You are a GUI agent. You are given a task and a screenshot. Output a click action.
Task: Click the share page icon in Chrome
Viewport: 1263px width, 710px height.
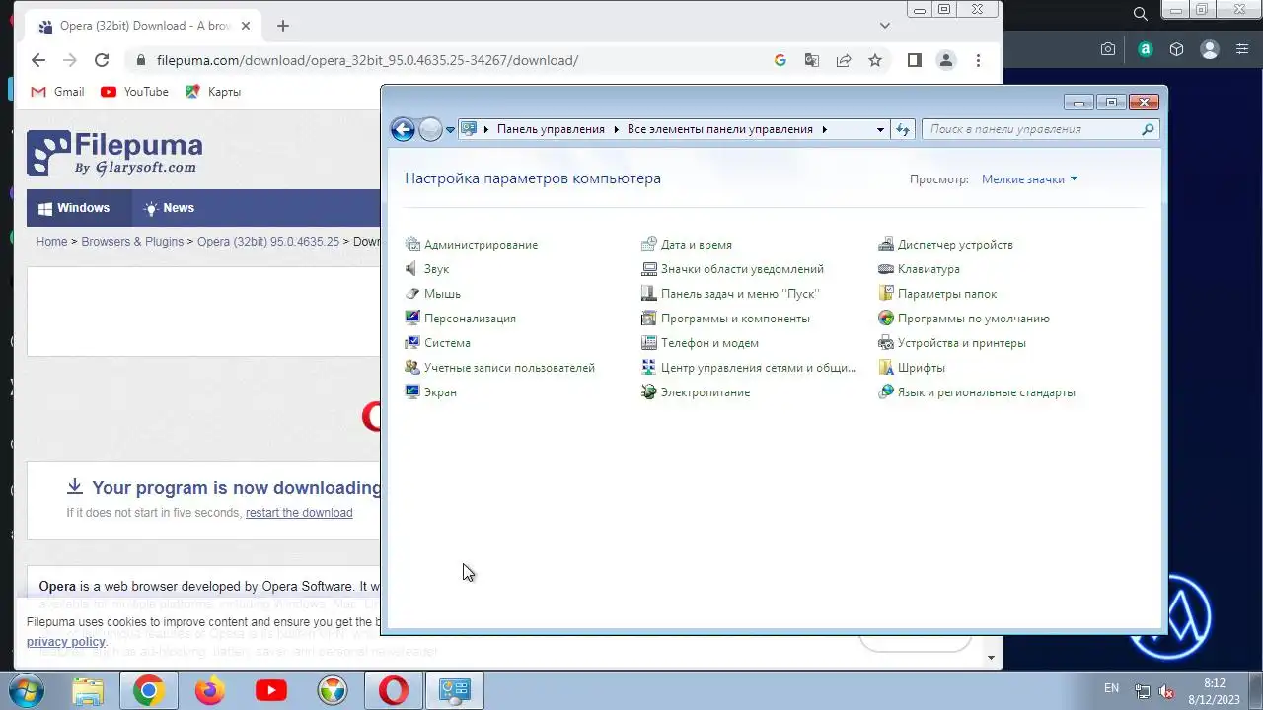(844, 60)
